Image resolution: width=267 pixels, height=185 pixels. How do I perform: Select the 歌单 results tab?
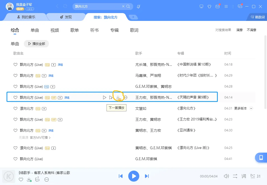point(75,30)
